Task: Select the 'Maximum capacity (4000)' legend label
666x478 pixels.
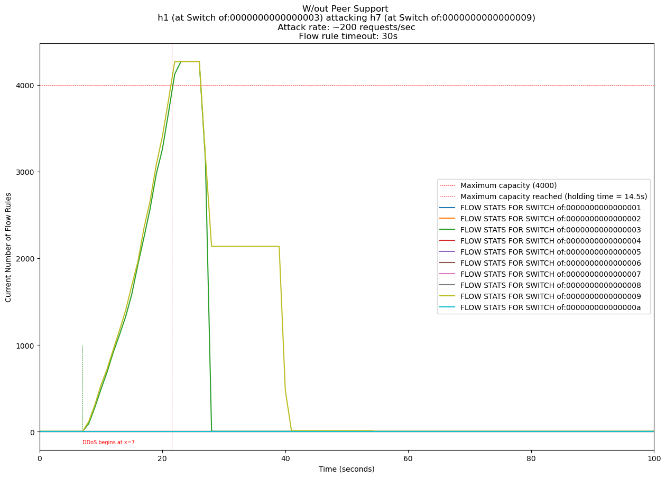Action: tap(508, 185)
